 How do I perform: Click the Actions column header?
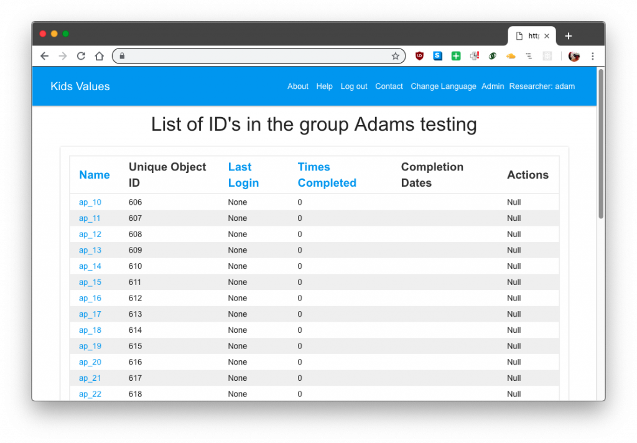pyautogui.click(x=528, y=175)
